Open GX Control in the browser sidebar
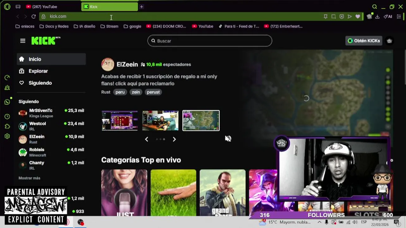 (7, 78)
